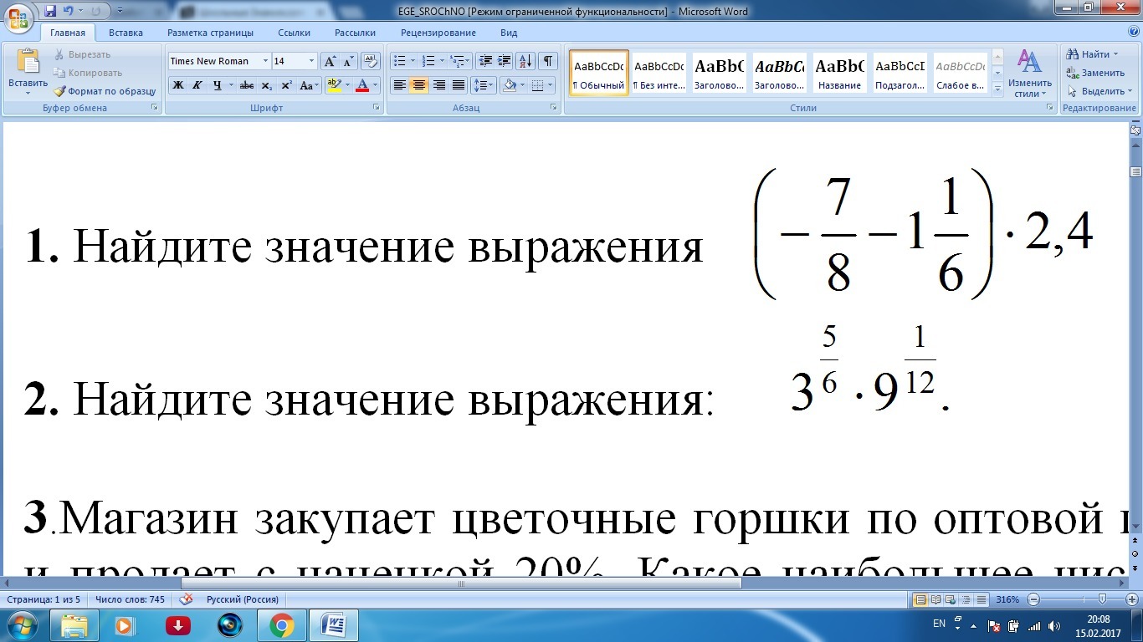Image resolution: width=1143 pixels, height=642 pixels.
Task: Click Replace (Заменить) in Editing group
Action: click(1096, 73)
